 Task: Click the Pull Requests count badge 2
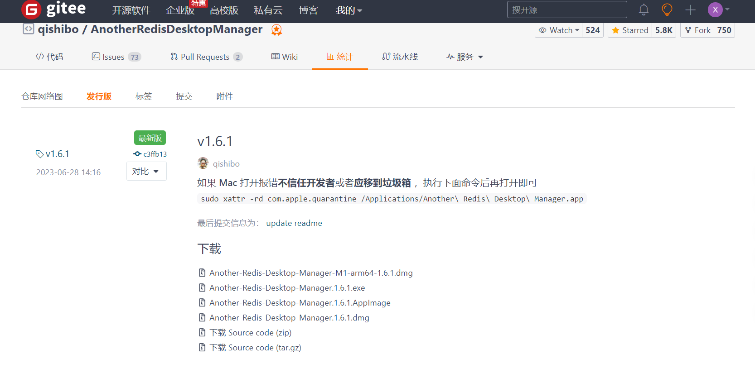238,57
